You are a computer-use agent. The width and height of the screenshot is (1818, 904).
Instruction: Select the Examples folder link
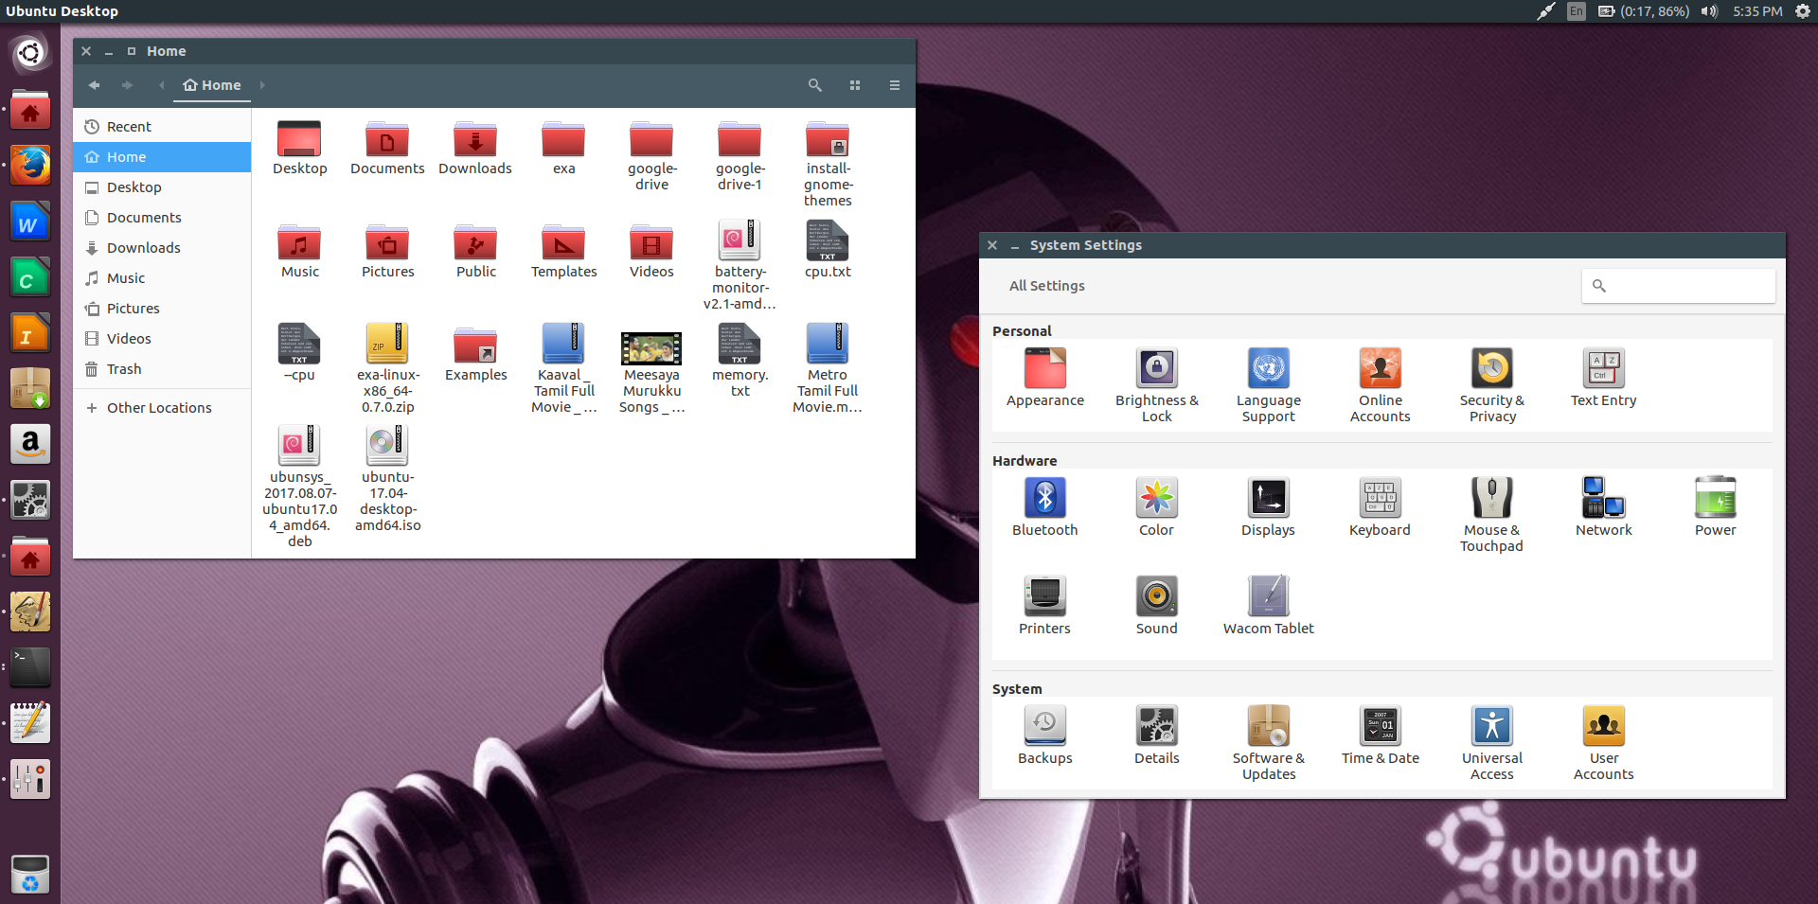(x=475, y=354)
